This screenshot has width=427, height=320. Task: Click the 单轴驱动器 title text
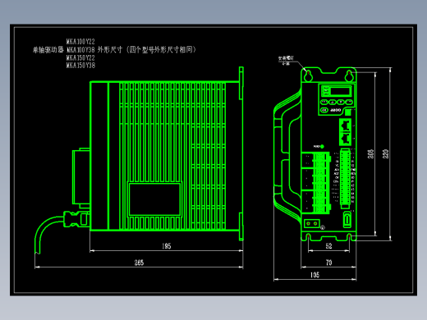click(x=48, y=50)
